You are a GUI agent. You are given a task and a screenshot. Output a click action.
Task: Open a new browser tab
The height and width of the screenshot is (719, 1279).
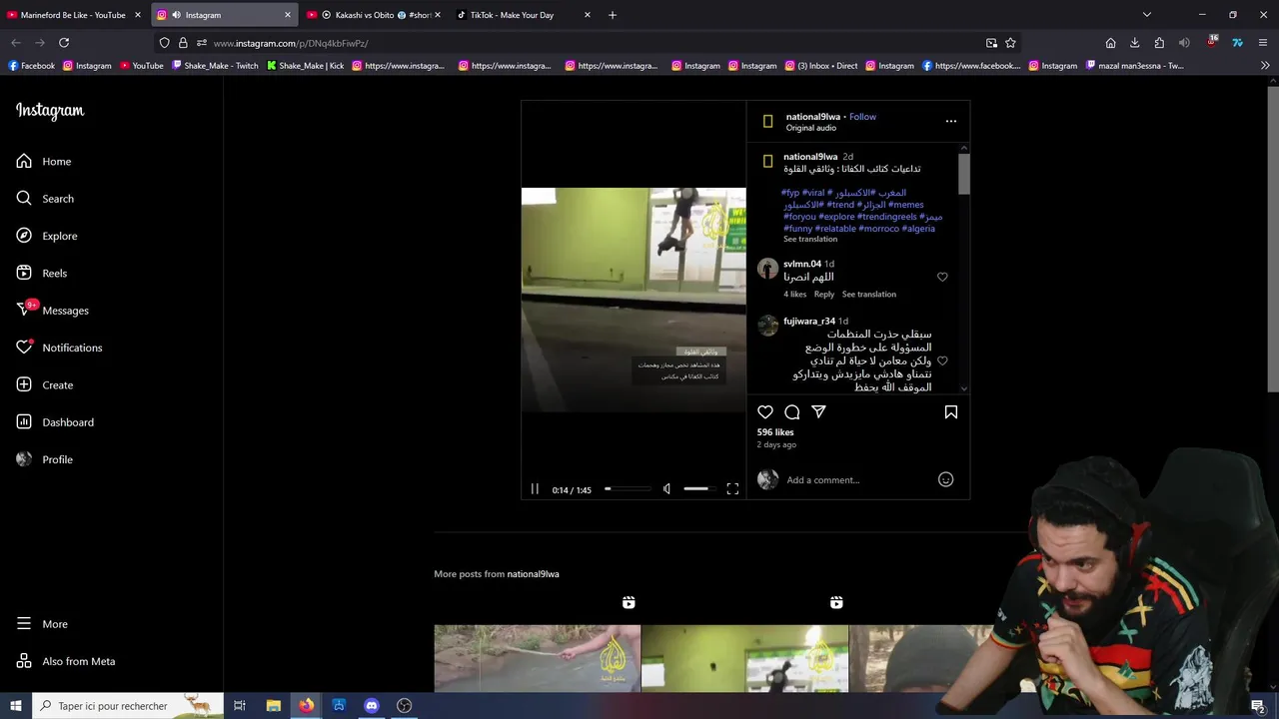(613, 15)
